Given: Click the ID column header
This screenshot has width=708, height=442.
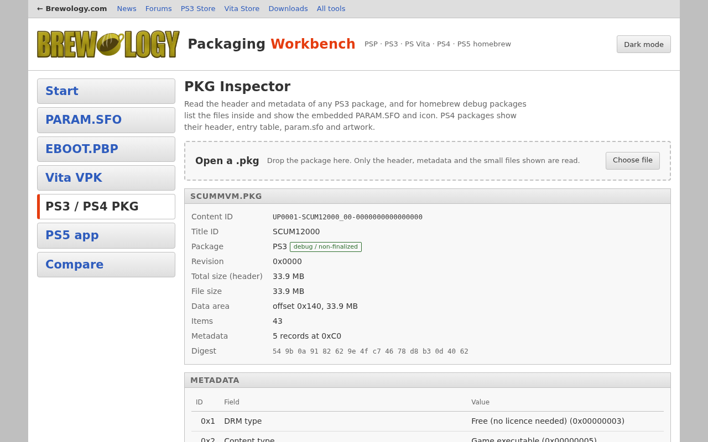Looking at the screenshot, I should tap(199, 402).
